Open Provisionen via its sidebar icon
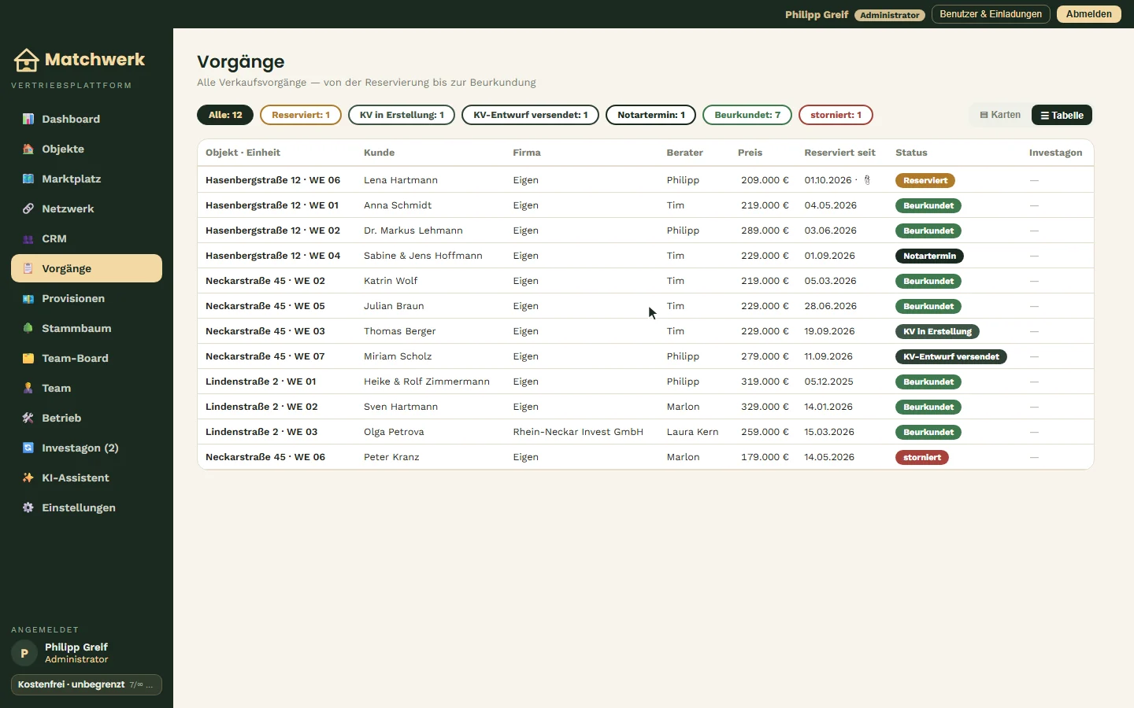Screen dimensions: 1134x708 click(x=28, y=298)
